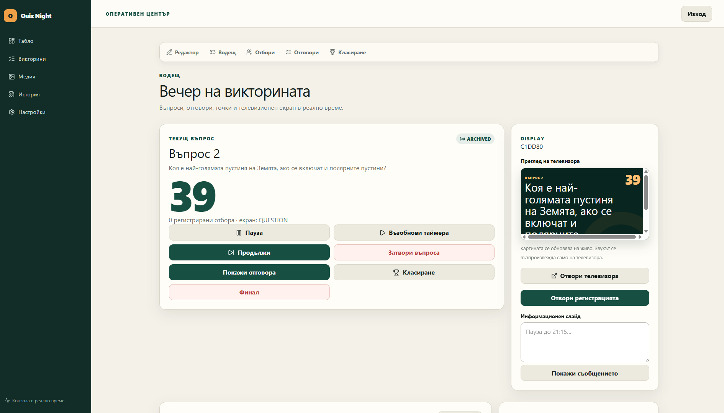
Task: Click the Викторини list icon in sidebar
Action: point(12,59)
